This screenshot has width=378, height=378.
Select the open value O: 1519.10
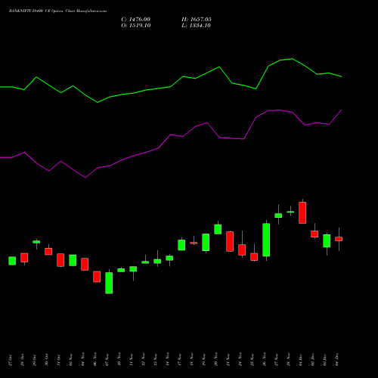tap(136, 26)
